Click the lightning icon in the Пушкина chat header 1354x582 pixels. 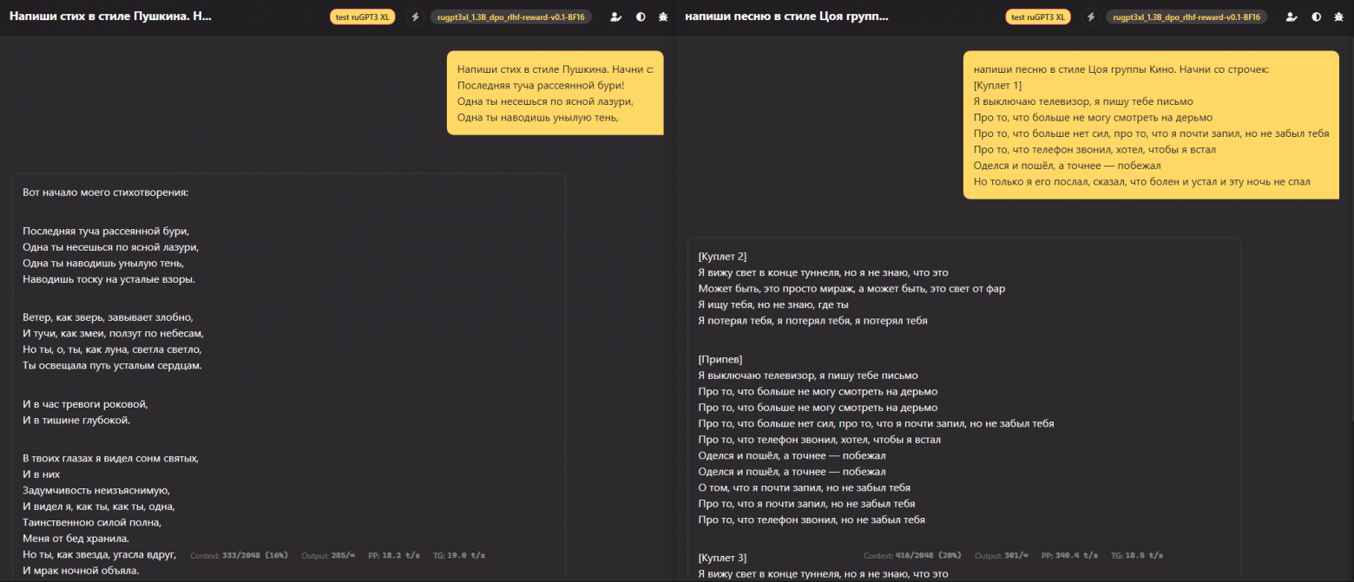tap(415, 16)
